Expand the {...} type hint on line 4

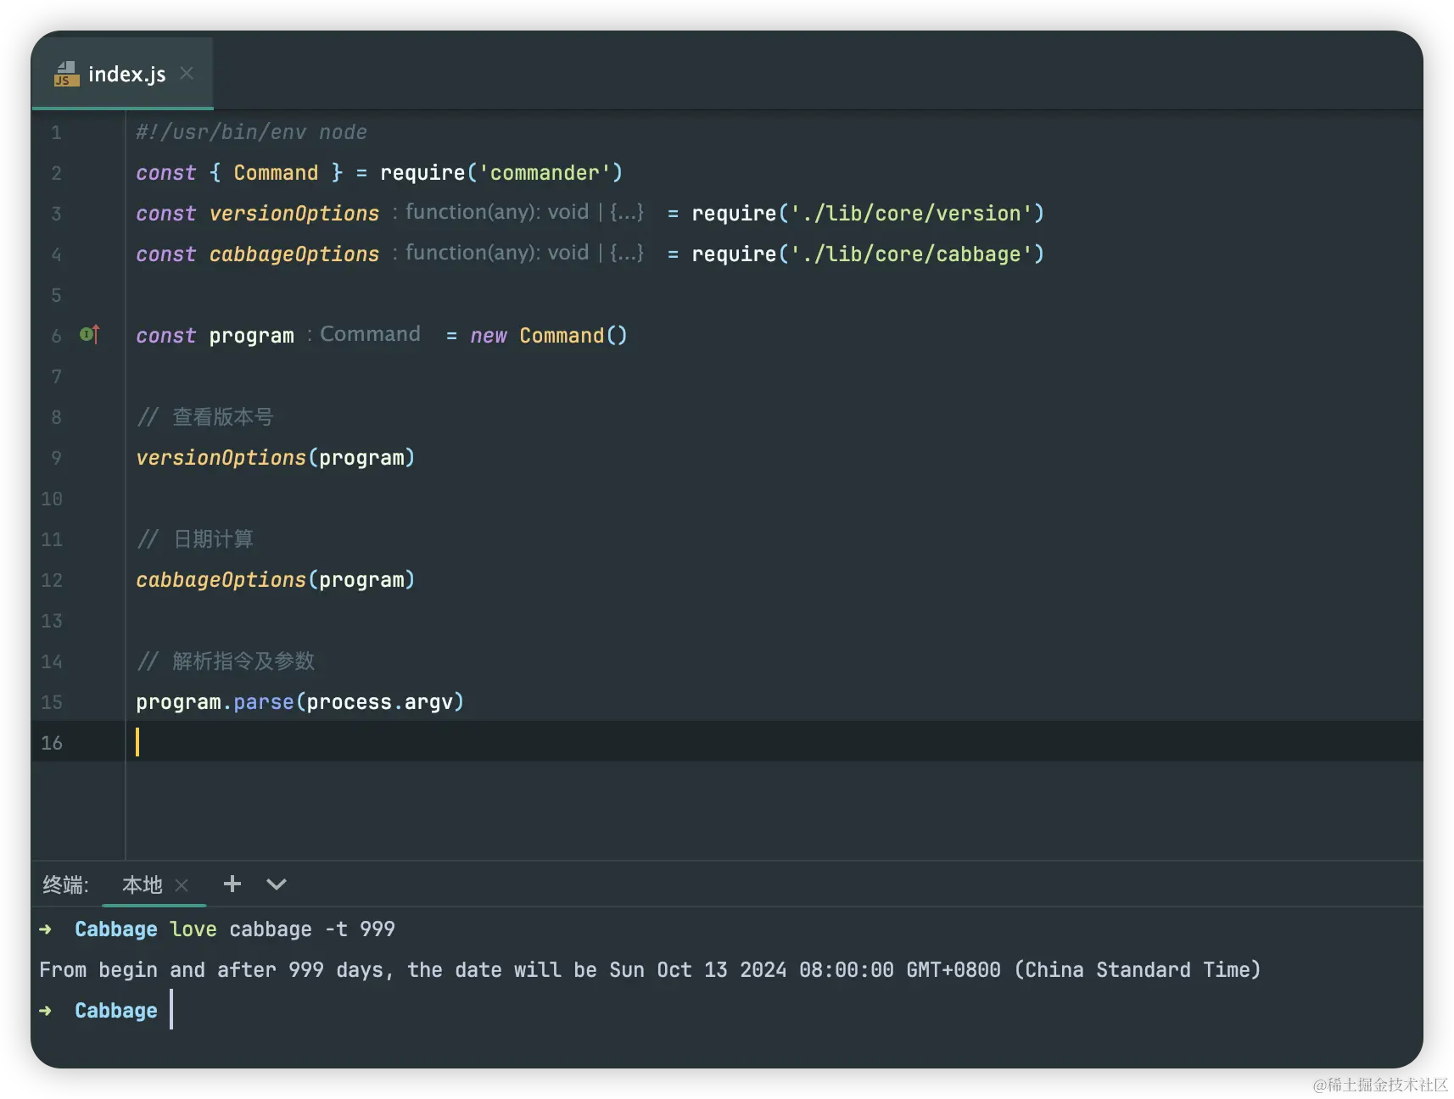coord(627,253)
